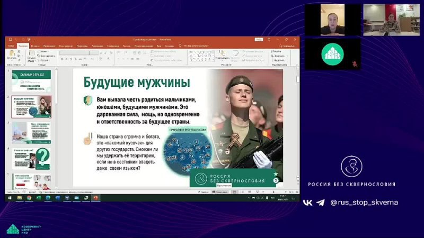Click the Find (Найти) magnifier icon
Image resolution: width=424 pixels, height=238 pixels.
point(272,51)
